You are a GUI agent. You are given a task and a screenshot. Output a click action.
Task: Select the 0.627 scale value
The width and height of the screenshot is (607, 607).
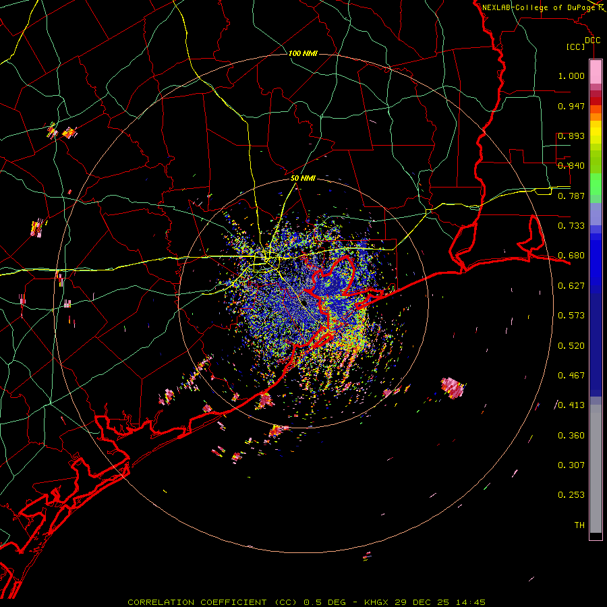pos(571,286)
